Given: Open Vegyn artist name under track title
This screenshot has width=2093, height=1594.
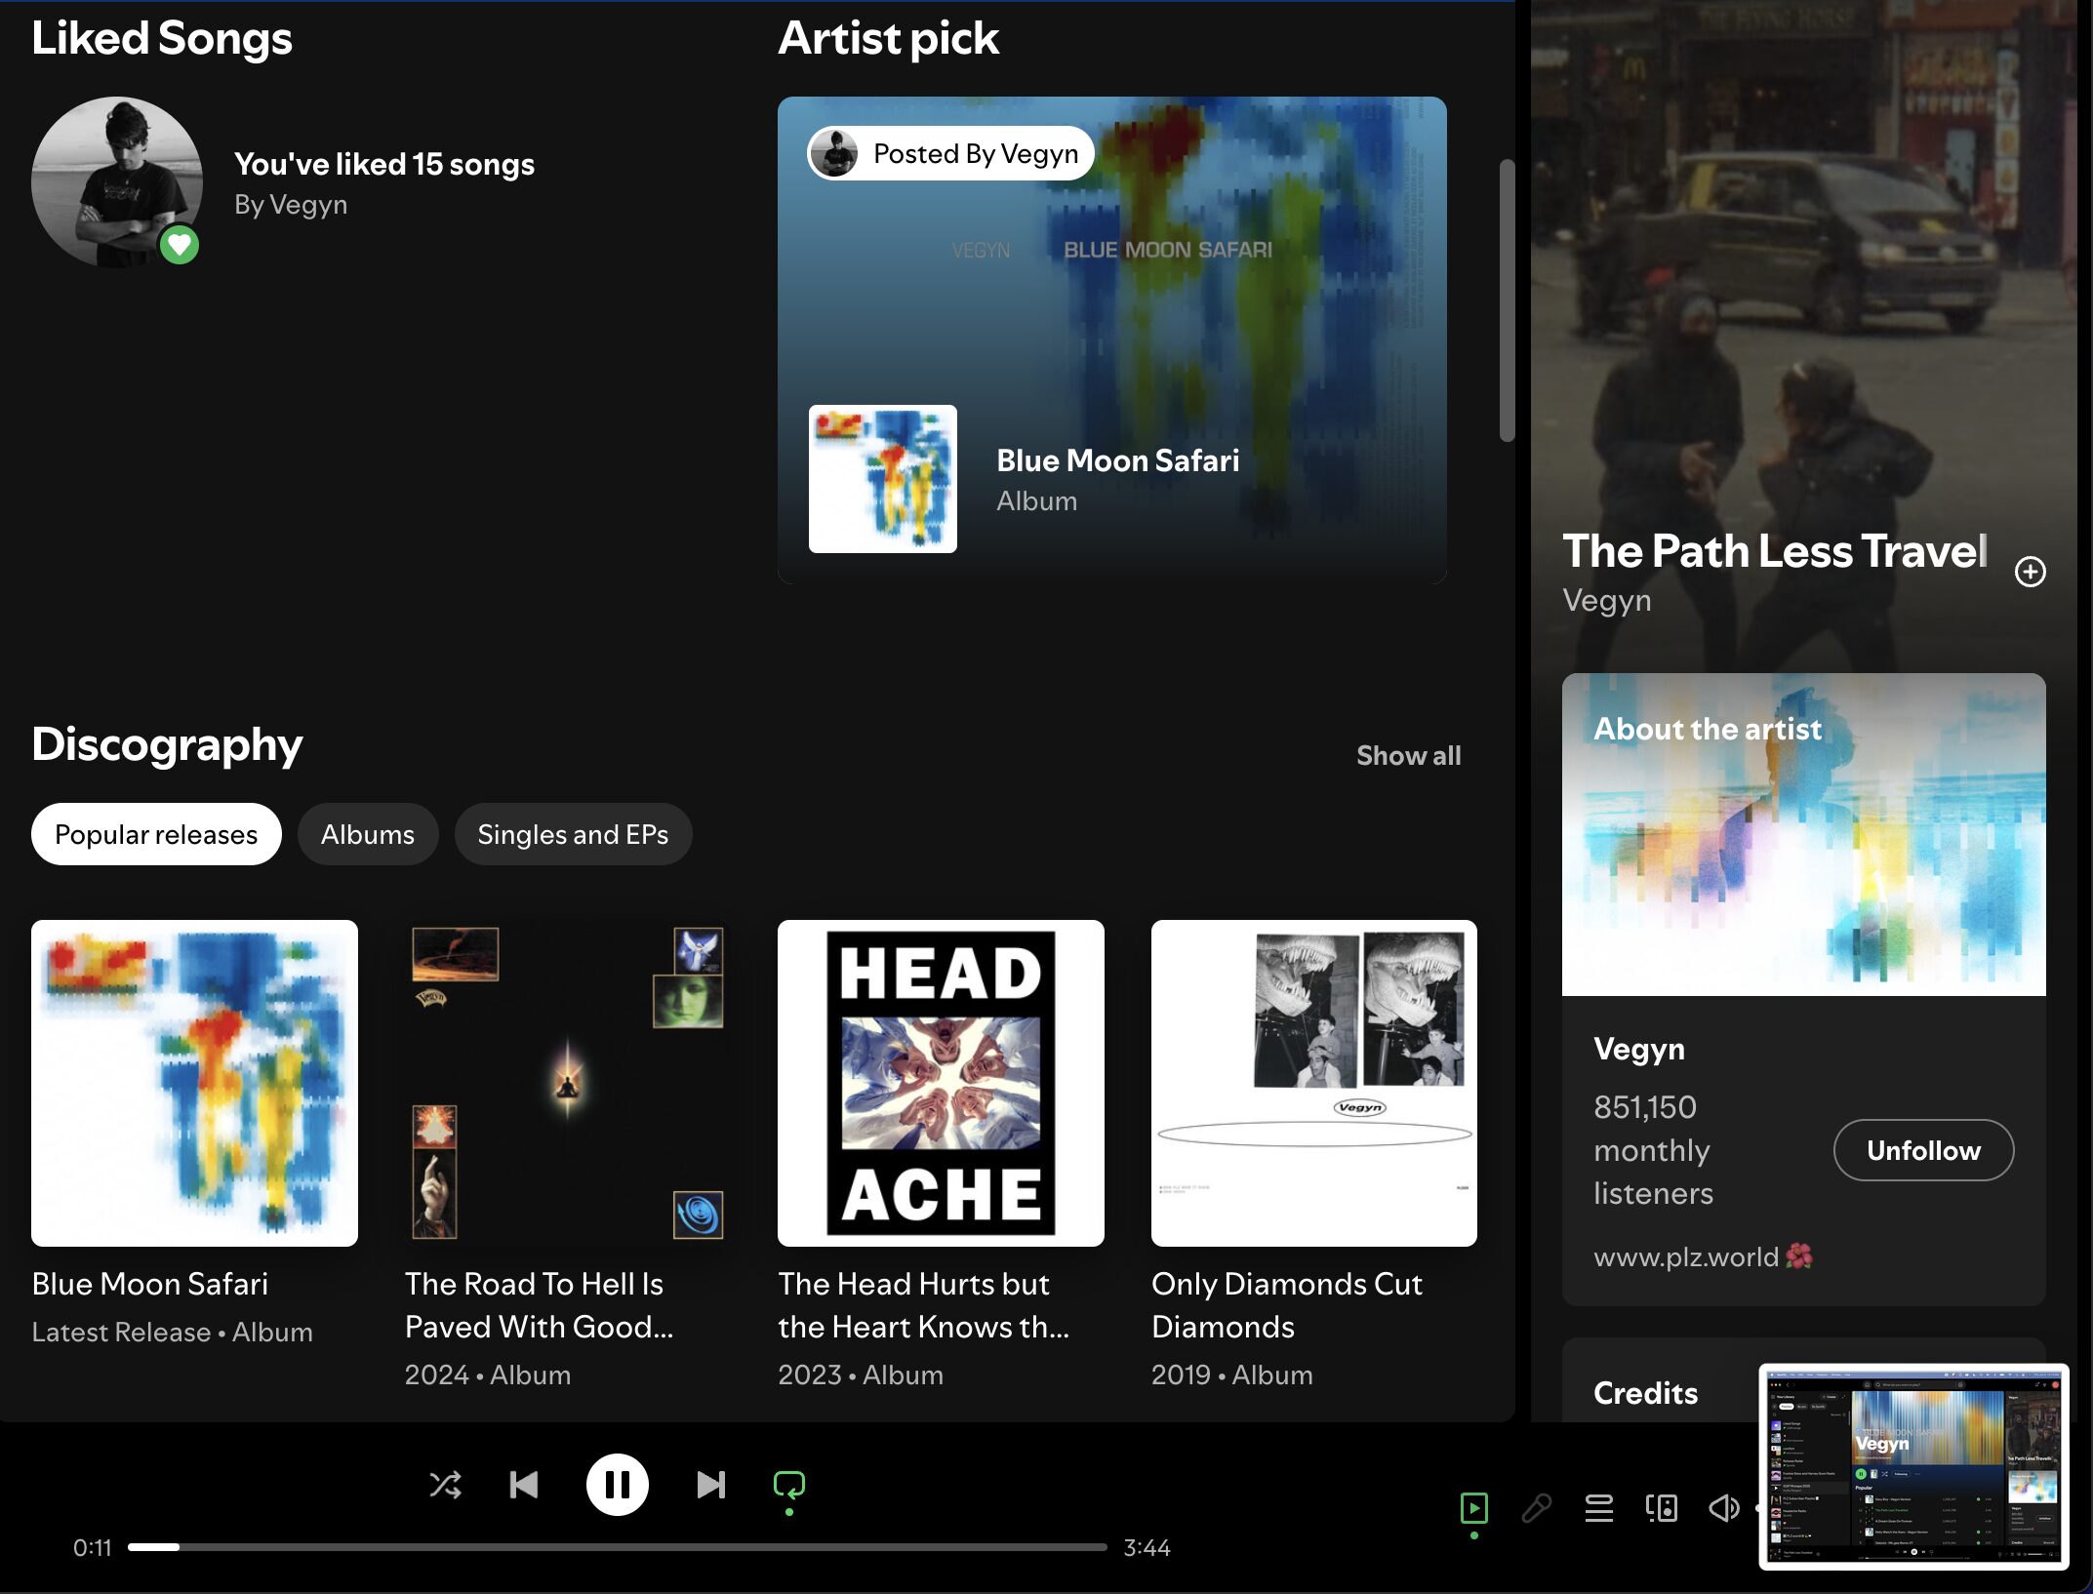Looking at the screenshot, I should 1607,600.
